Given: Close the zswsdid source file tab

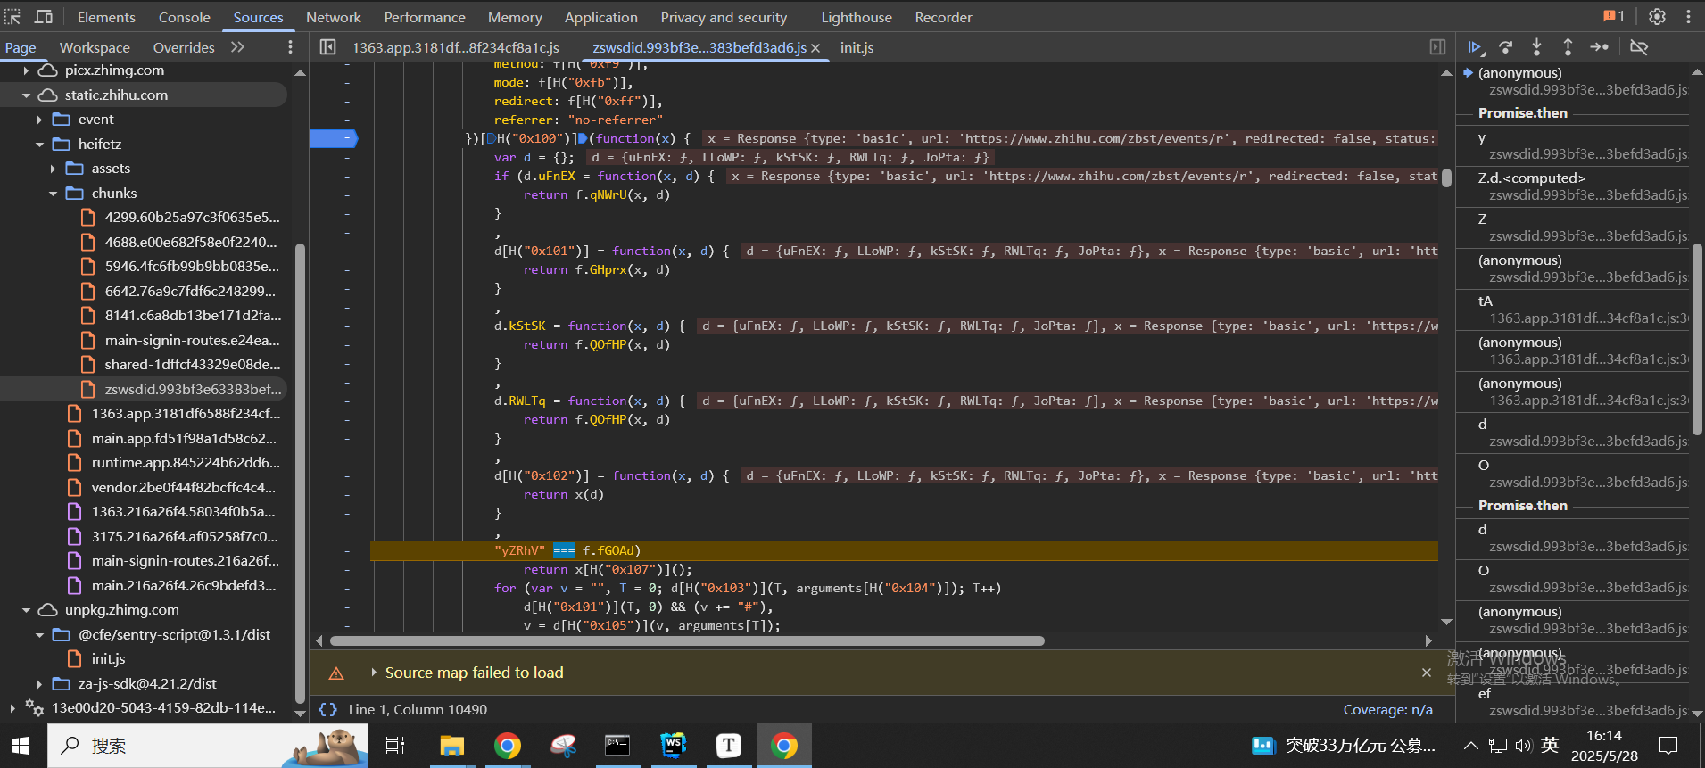Looking at the screenshot, I should [815, 48].
